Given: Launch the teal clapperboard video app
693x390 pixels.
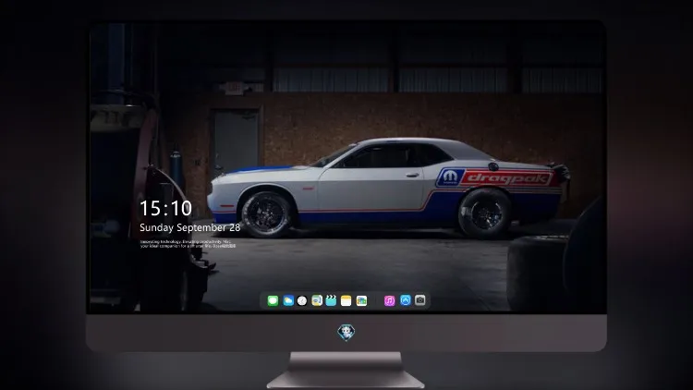Looking at the screenshot, I should [331, 300].
